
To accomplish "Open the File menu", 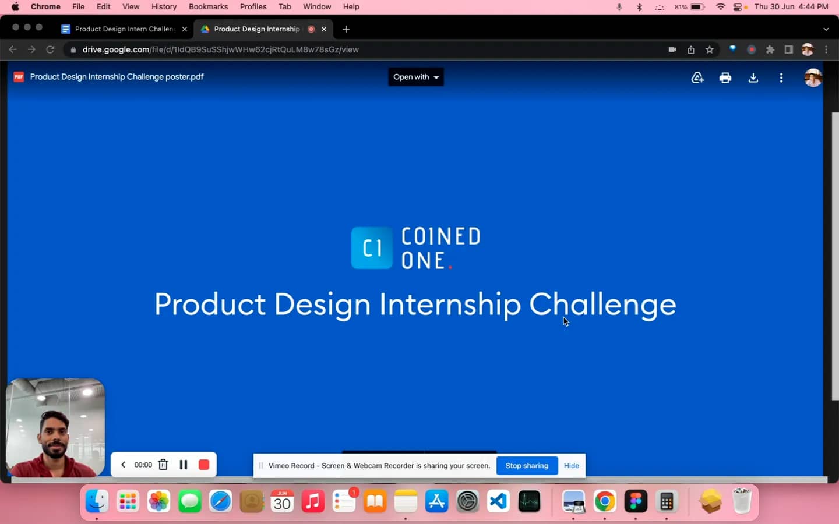I will click(x=78, y=6).
